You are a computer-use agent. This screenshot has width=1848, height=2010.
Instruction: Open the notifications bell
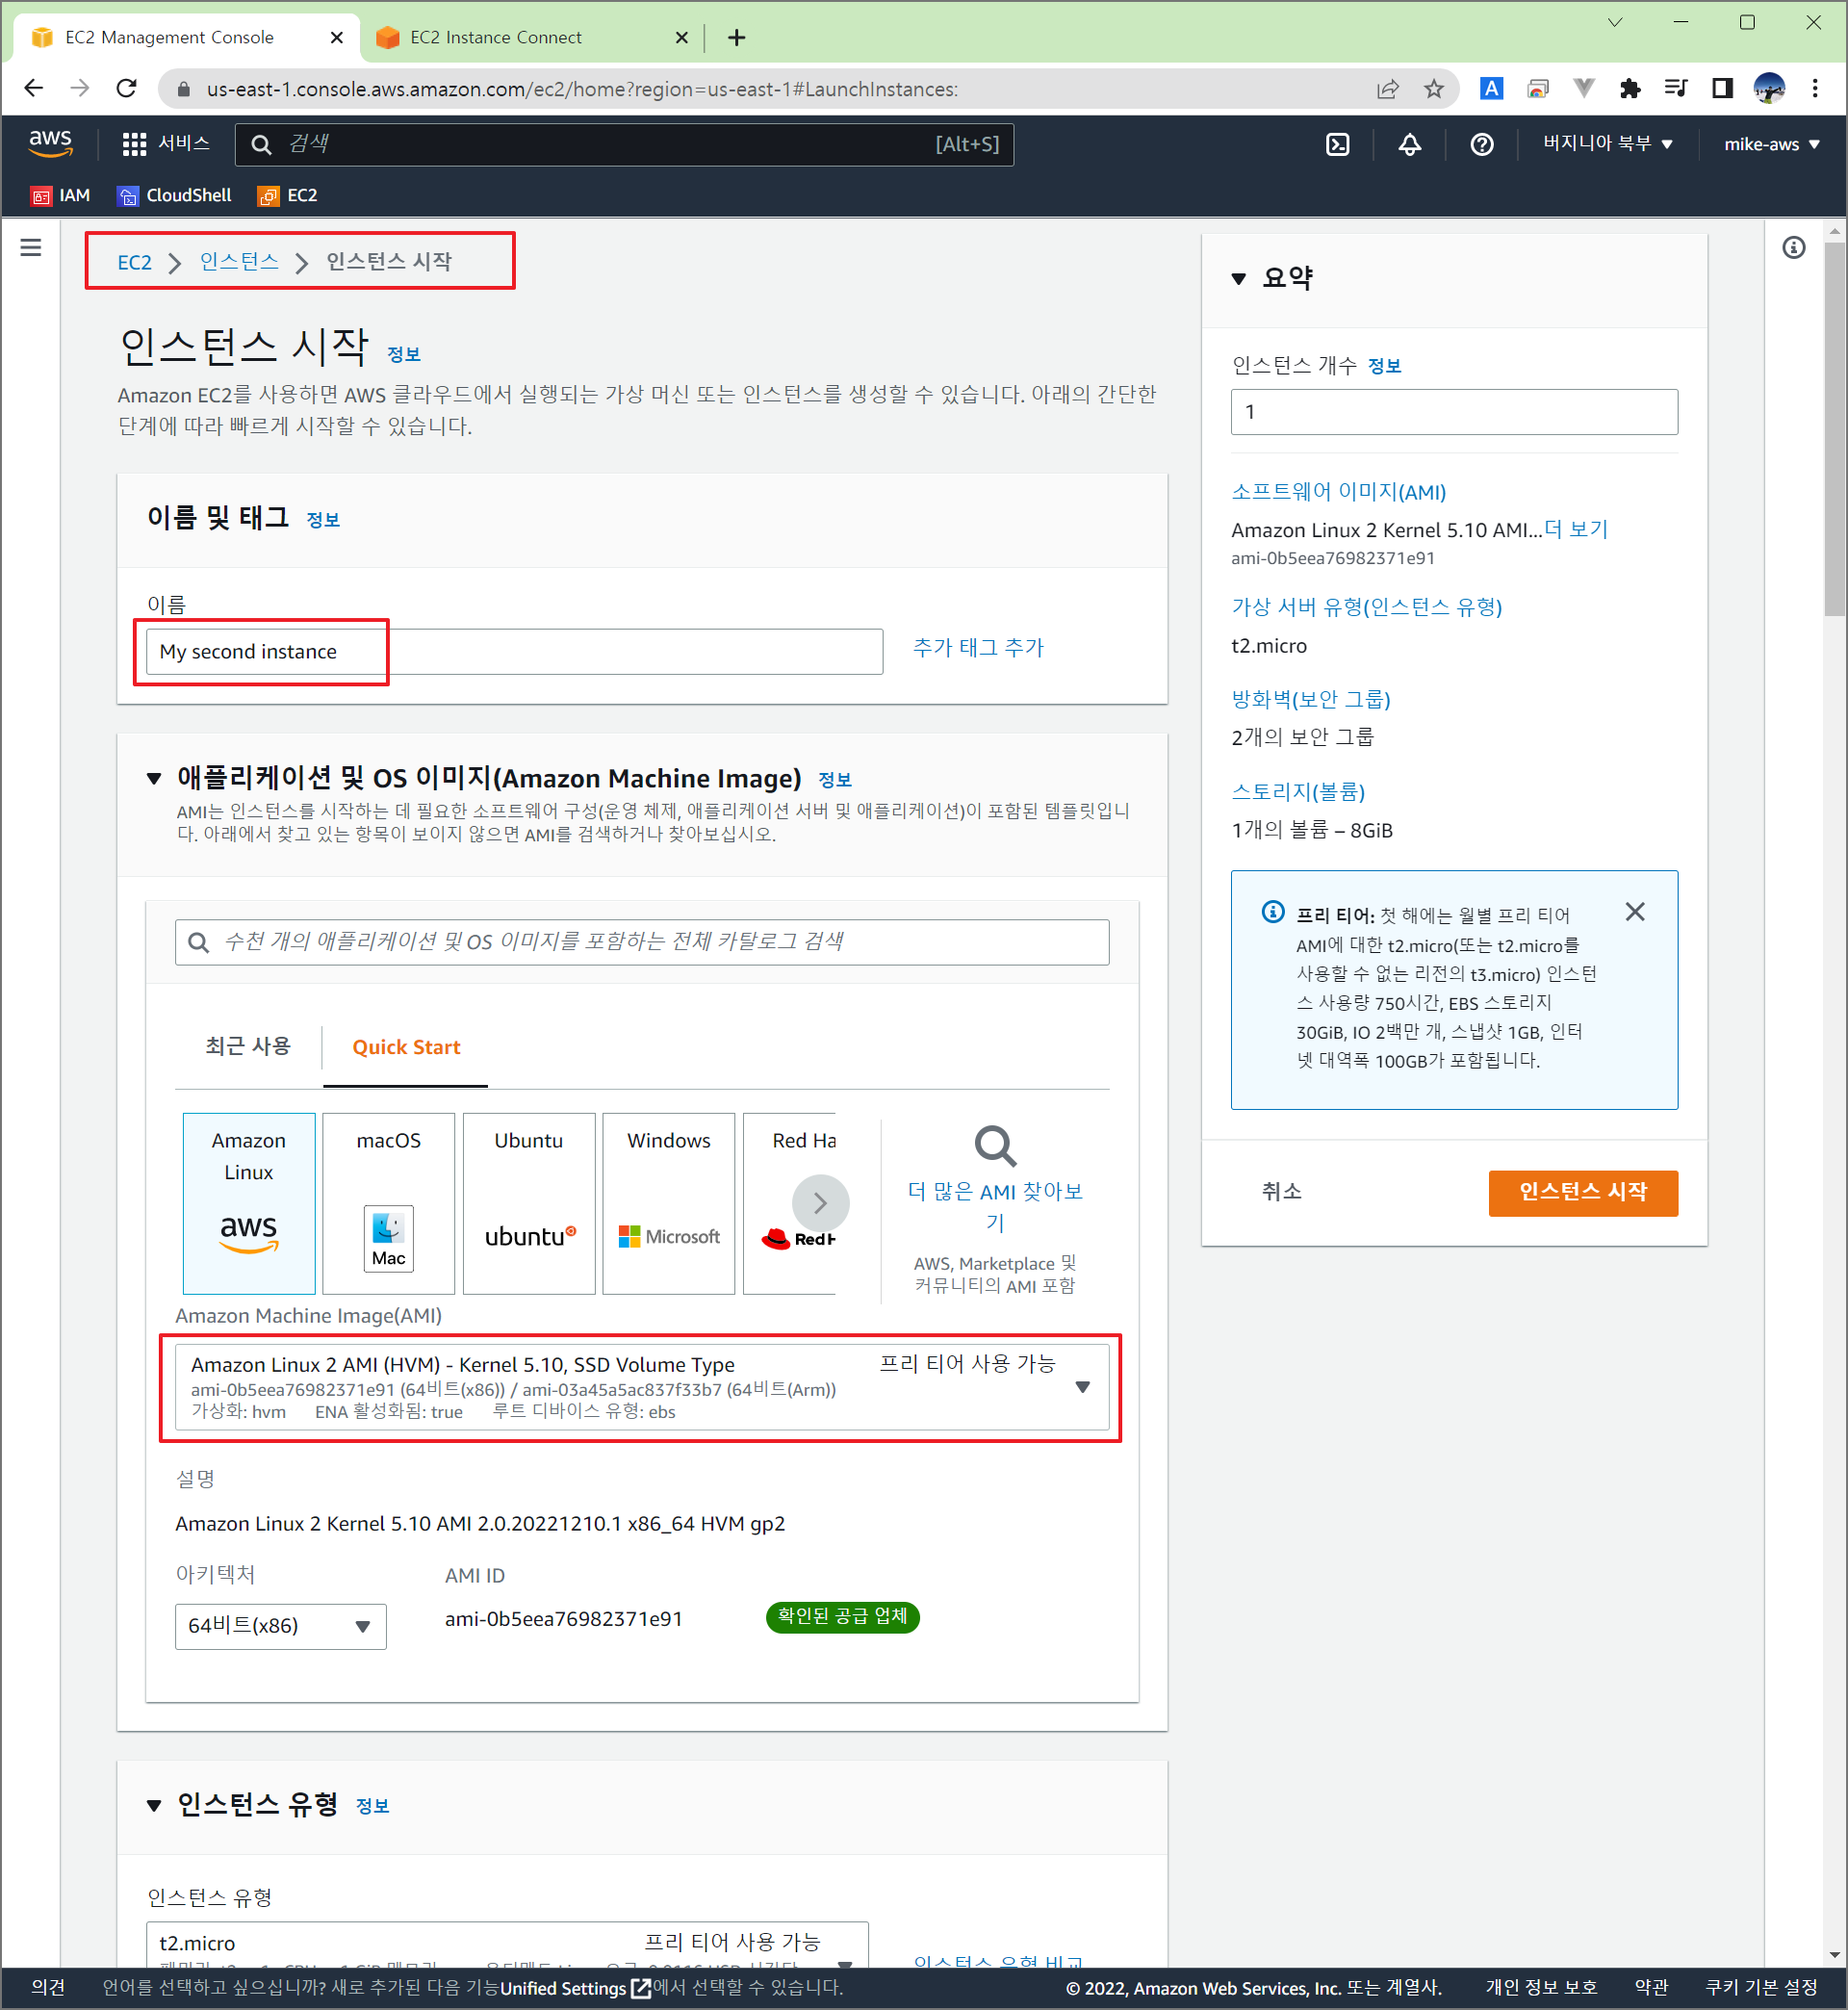click(1409, 144)
